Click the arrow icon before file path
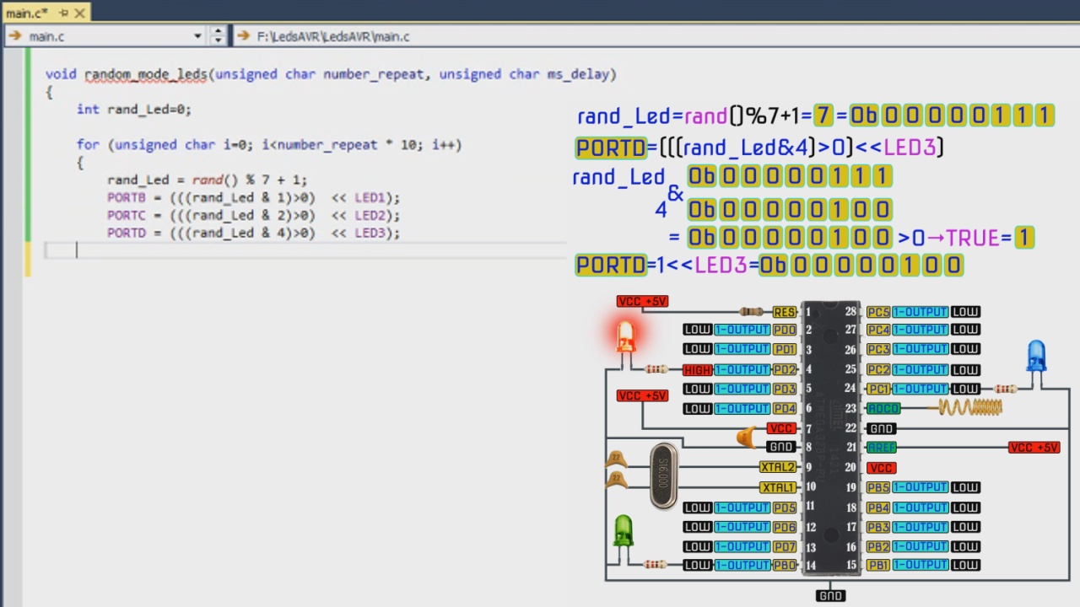 pos(243,36)
